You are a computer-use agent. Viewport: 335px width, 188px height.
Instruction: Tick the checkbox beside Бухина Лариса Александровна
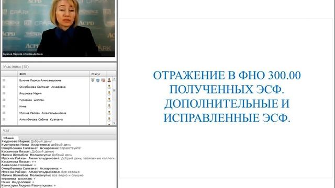point(4,80)
